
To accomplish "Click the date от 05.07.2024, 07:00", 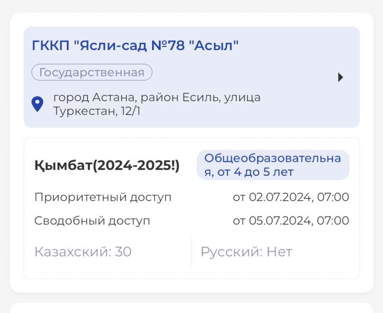I will point(291,220).
